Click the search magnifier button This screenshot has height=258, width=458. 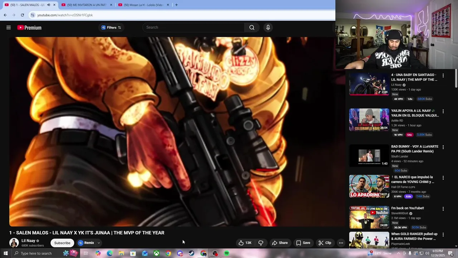click(x=252, y=28)
